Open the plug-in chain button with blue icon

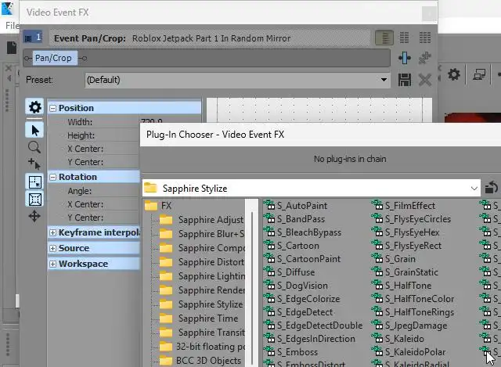[405, 58]
